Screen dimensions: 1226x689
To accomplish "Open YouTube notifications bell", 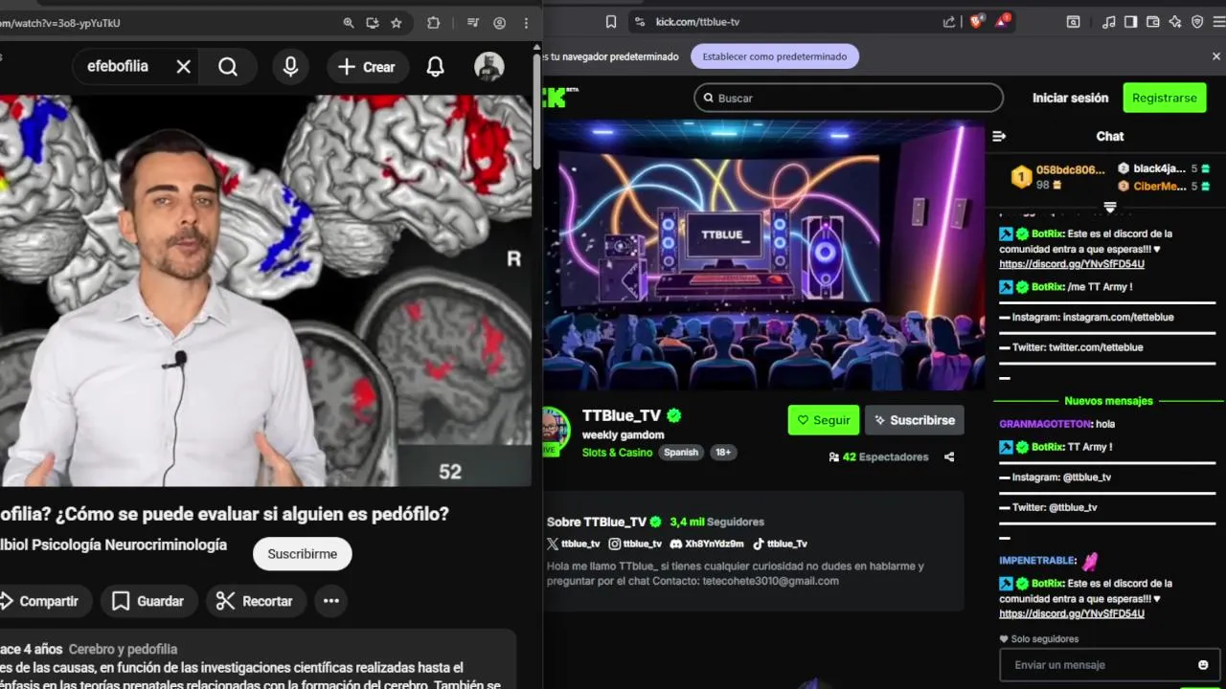I will point(435,67).
